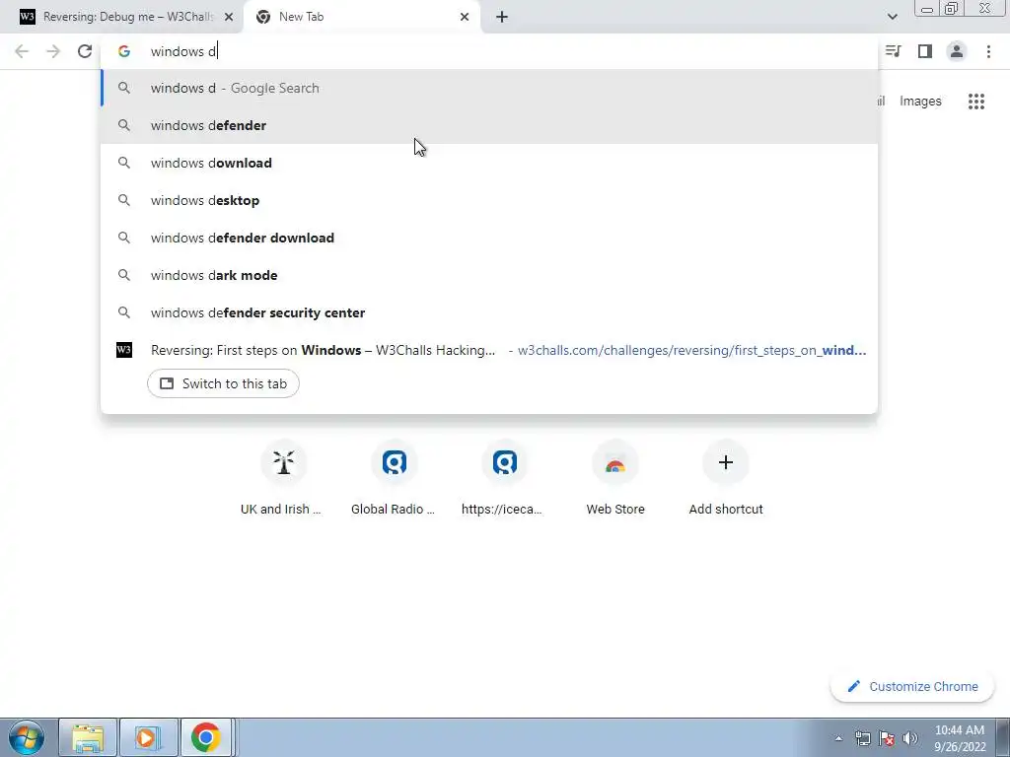
Task: Reload the current page
Action: [x=85, y=51]
